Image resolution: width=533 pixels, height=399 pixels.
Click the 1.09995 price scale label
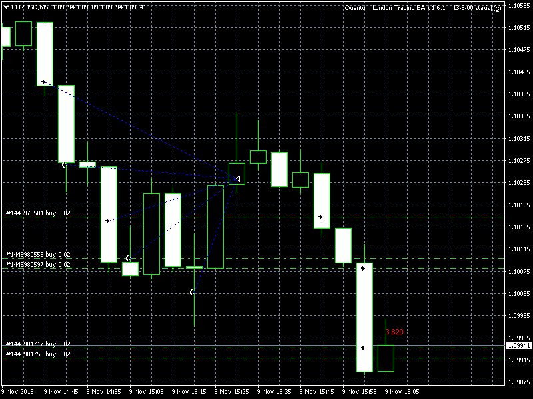point(519,315)
